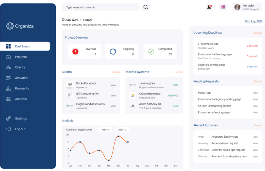Click the magnifier search button
The image size is (265, 171).
146,7
